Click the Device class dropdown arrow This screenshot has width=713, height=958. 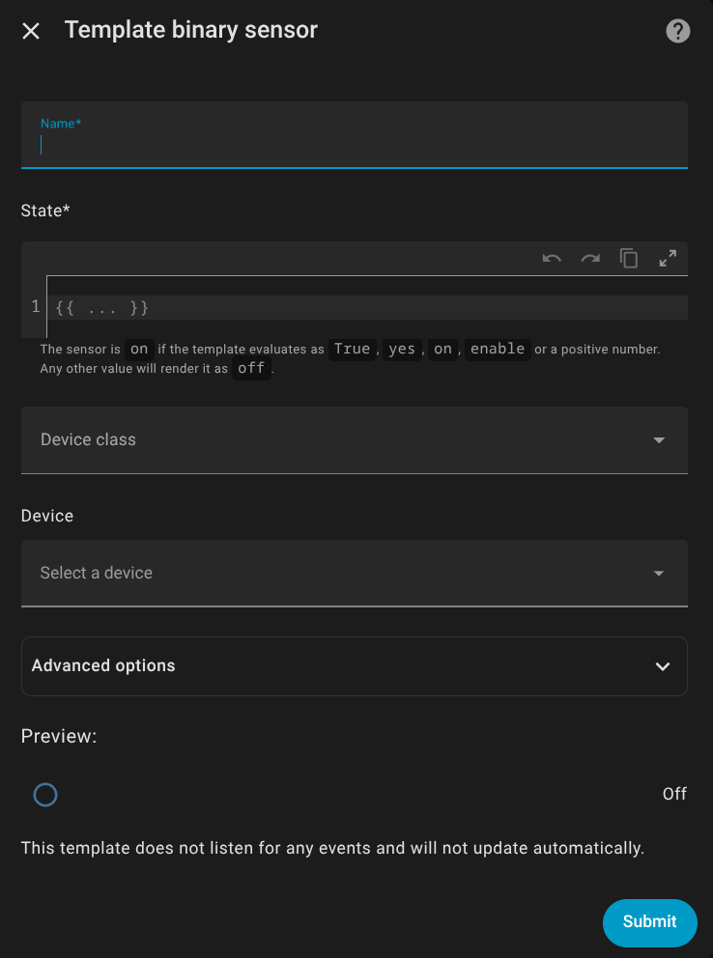pos(659,440)
